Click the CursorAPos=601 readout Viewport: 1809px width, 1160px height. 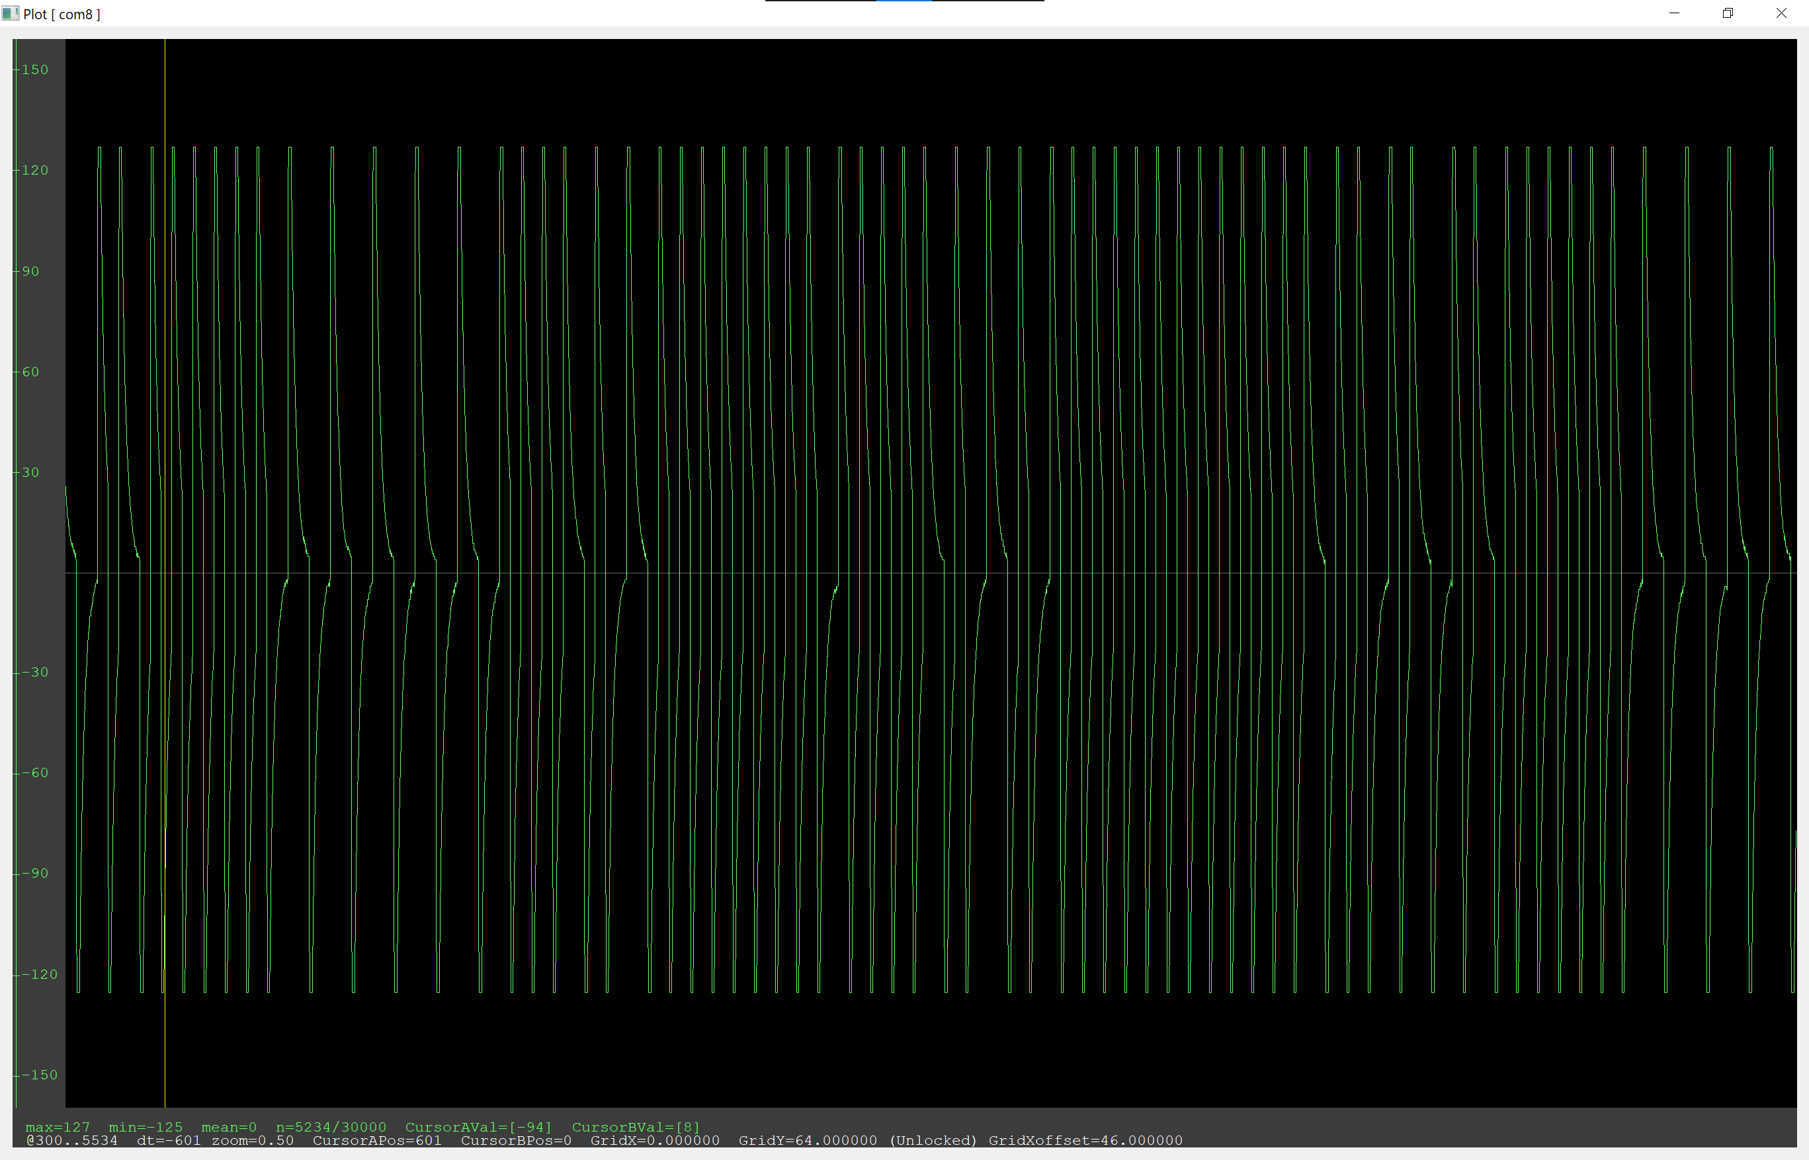(x=377, y=1140)
